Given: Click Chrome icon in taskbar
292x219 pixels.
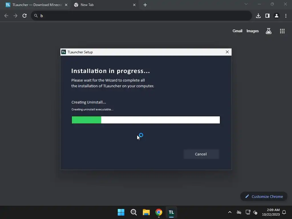Looking at the screenshot, I should click(159, 212).
